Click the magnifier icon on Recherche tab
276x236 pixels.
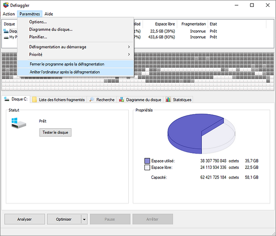pos(92,100)
